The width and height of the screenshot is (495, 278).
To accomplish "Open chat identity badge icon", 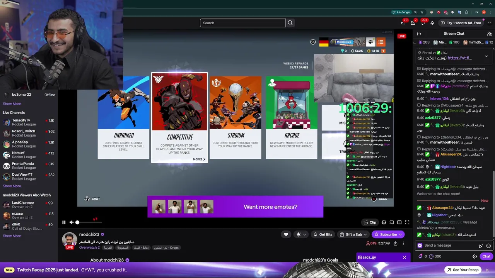I will (420, 245).
